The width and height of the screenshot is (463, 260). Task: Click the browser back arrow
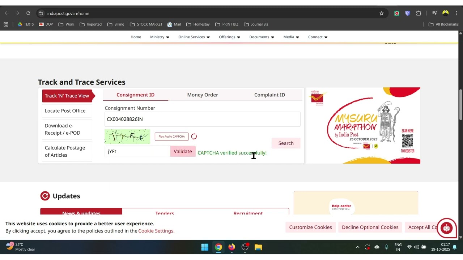click(7, 13)
